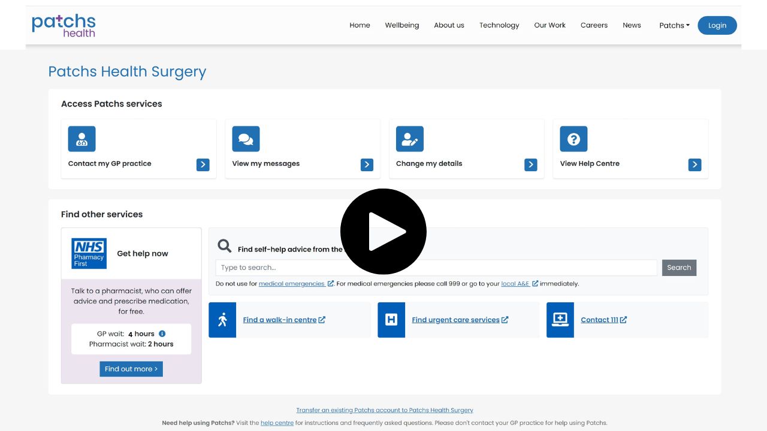Click Find other services heading
This screenshot has height=431, width=767.
click(102, 214)
